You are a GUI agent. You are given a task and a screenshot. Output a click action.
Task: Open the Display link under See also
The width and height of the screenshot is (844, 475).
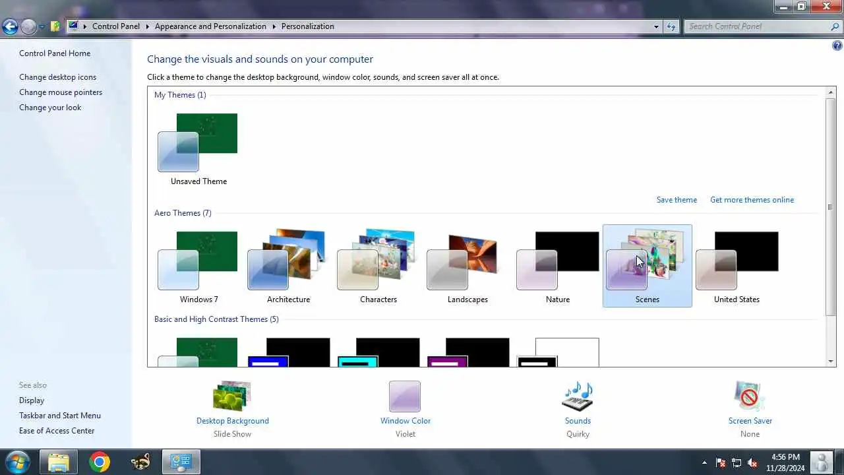[x=32, y=400]
